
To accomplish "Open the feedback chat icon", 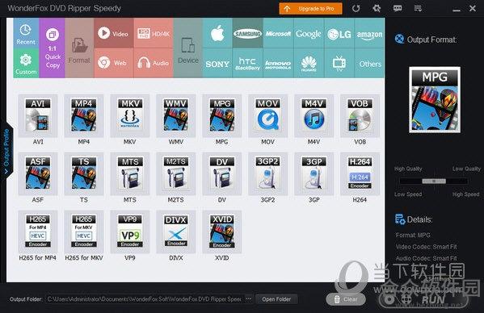I will [x=398, y=9].
